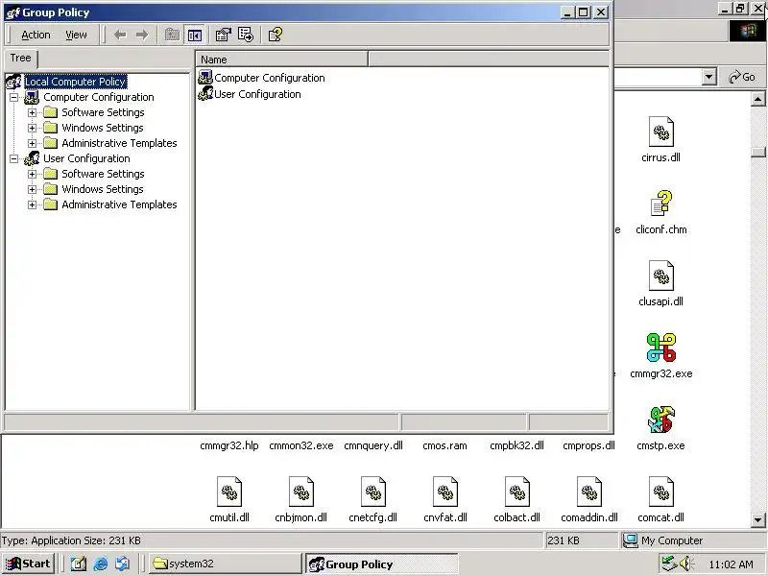768x576 pixels.
Task: Select the cliconf.chm help file icon
Action: (660, 204)
